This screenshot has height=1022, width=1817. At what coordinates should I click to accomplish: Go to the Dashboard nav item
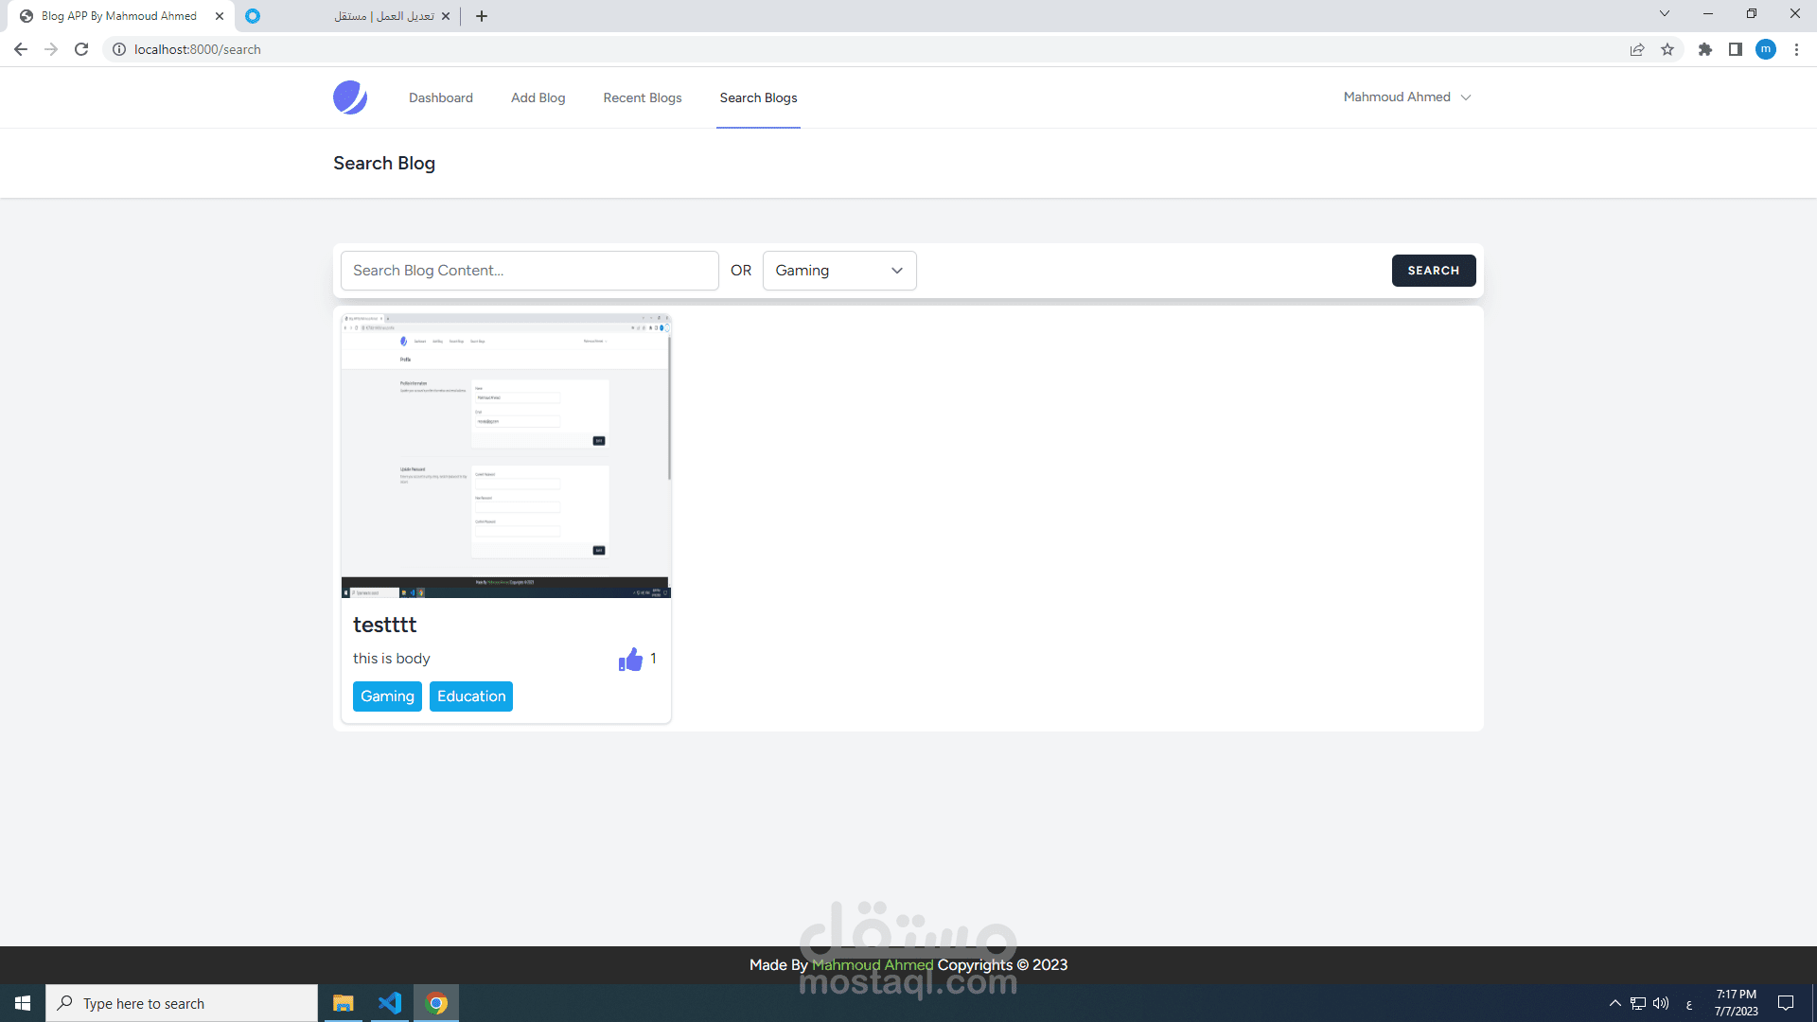(x=441, y=97)
